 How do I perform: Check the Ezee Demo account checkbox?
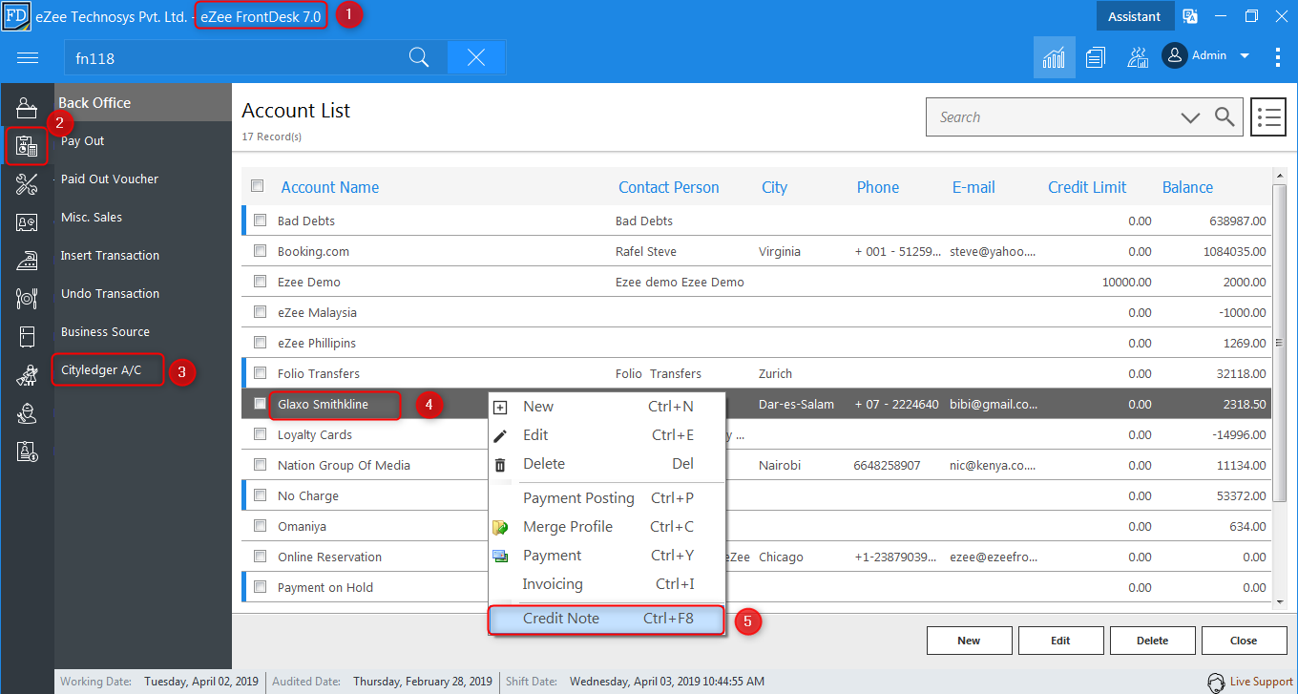click(x=260, y=282)
